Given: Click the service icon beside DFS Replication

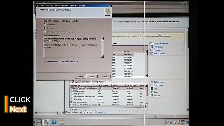Looking at the screenshot, I should [71, 94].
